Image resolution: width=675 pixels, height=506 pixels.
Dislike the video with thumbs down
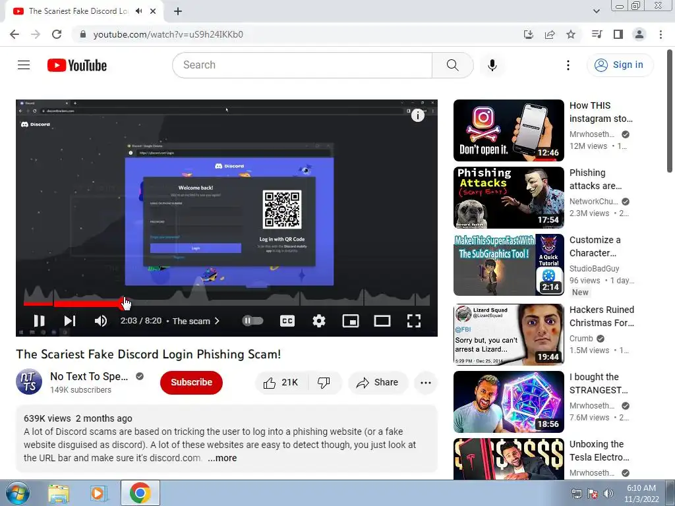324,382
